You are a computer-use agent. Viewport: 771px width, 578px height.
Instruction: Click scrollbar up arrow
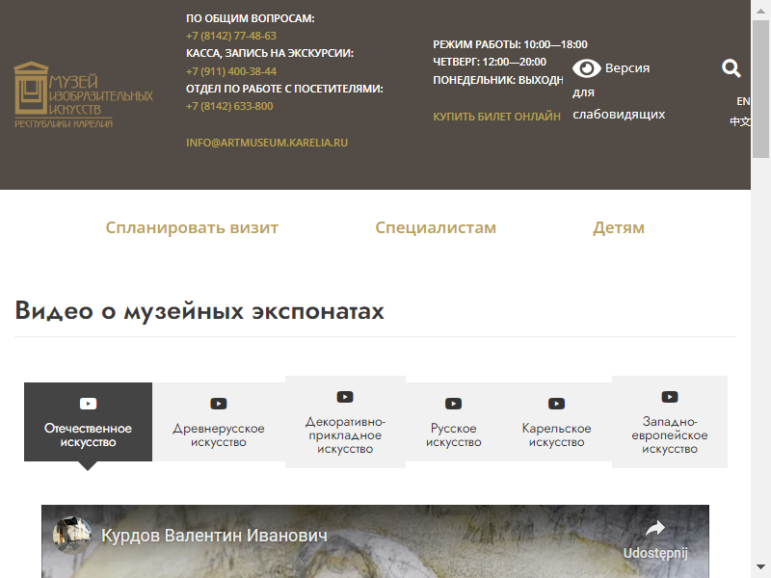(760, 10)
